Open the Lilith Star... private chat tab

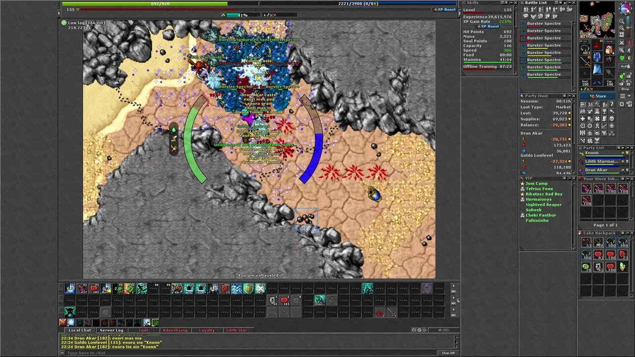[x=239, y=330]
